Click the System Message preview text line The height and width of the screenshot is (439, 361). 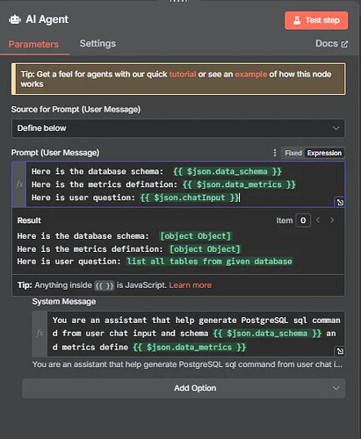point(187,364)
